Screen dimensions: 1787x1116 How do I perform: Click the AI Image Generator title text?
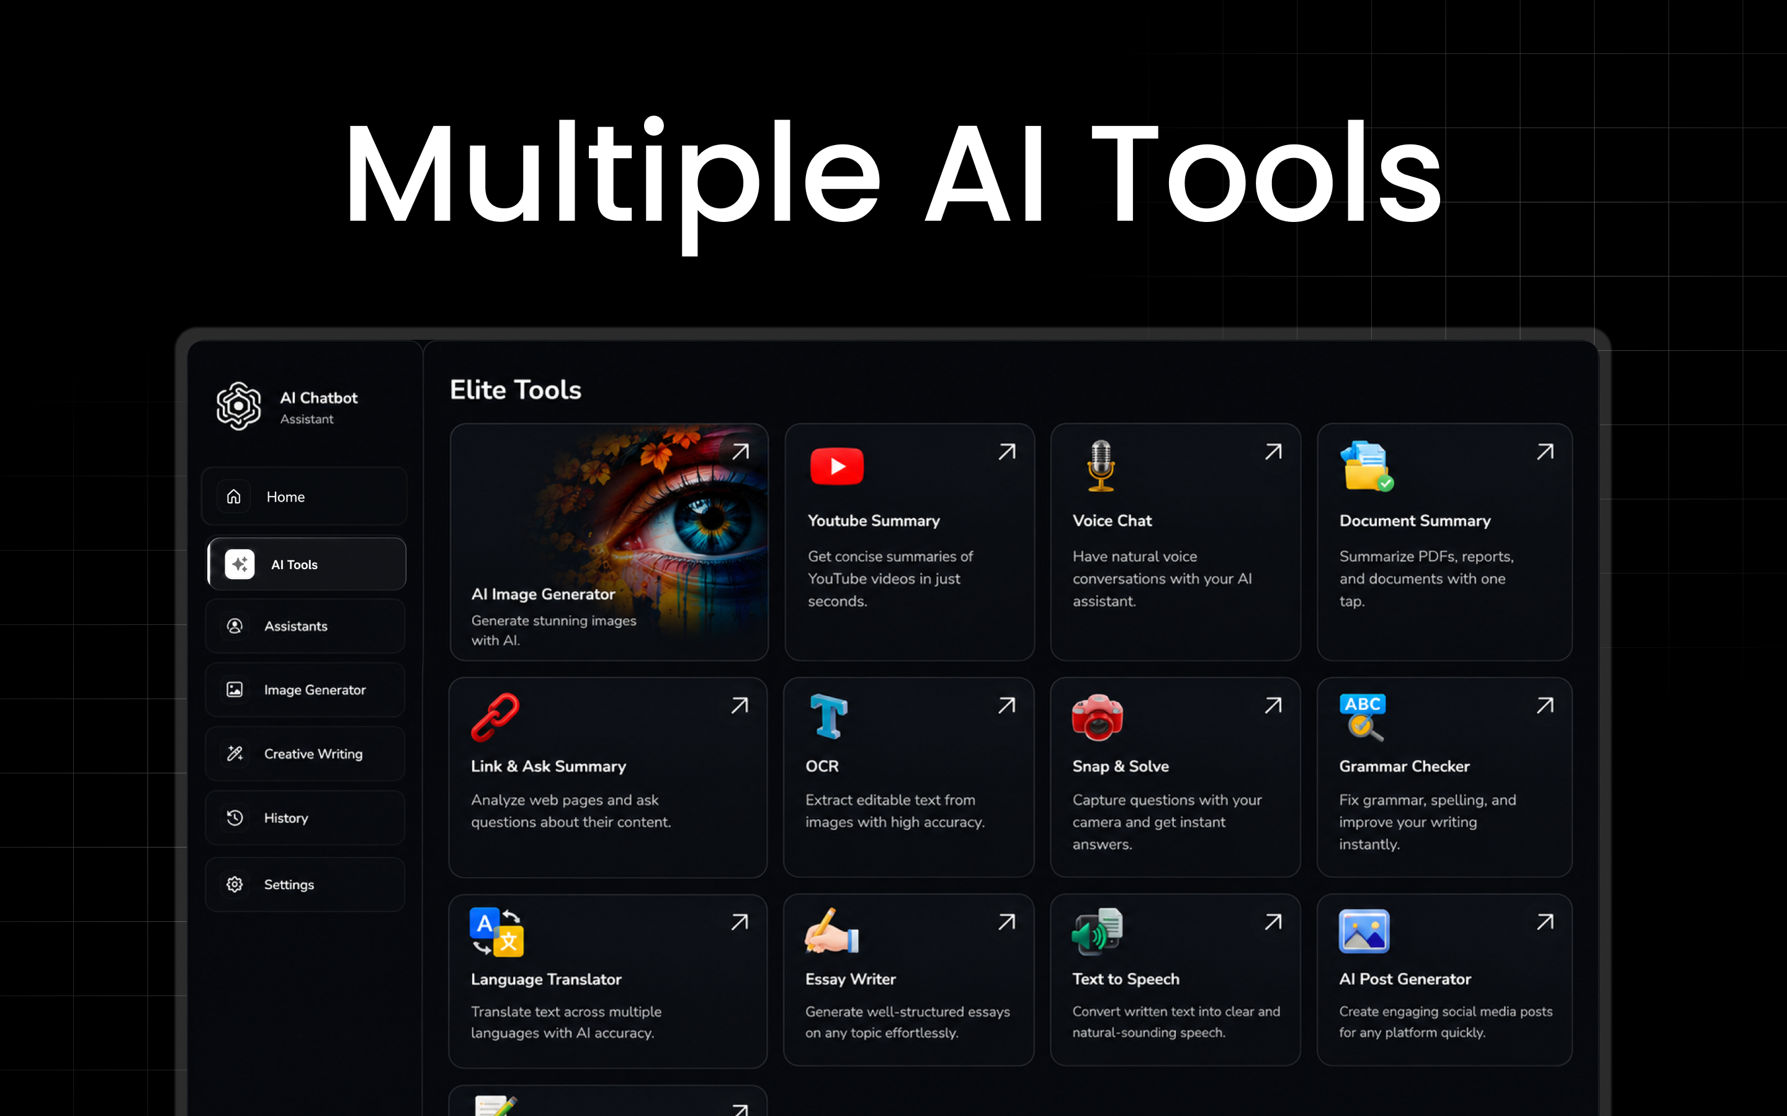coord(543,594)
